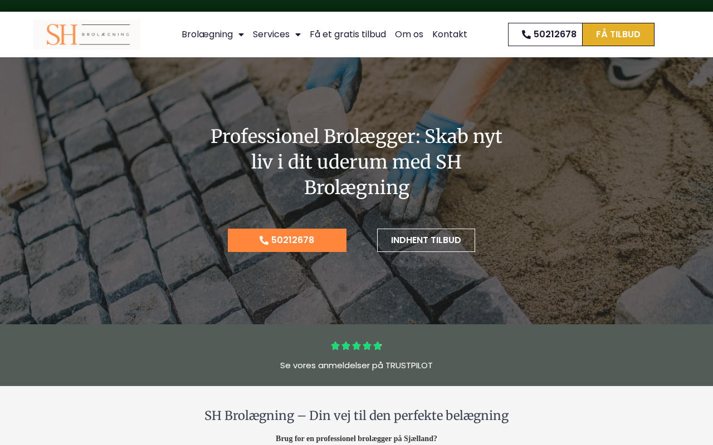Click the SH Brolægning logo

click(x=87, y=34)
